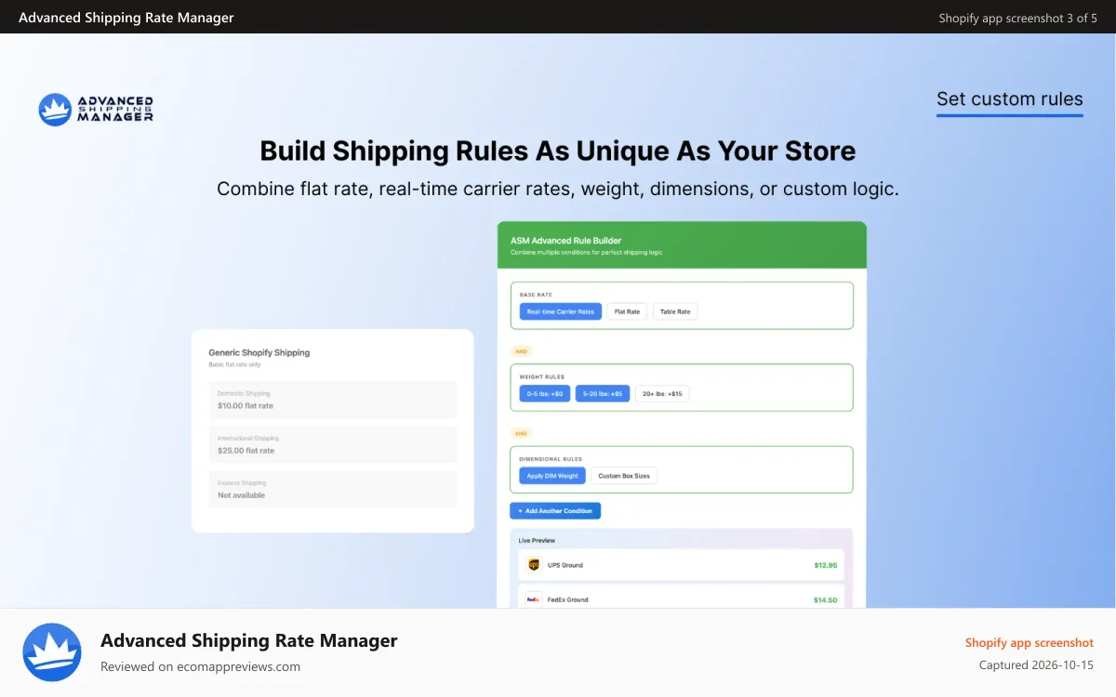Click the Live Preview label
Viewport: 1116px width, 697px height.
point(537,540)
